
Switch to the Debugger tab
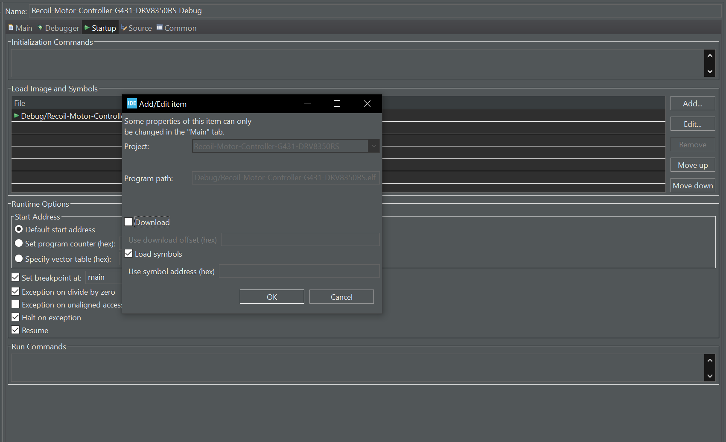pyautogui.click(x=58, y=28)
